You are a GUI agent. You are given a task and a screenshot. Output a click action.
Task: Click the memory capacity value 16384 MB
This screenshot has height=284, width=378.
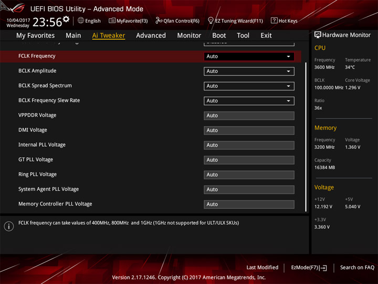click(x=325, y=167)
